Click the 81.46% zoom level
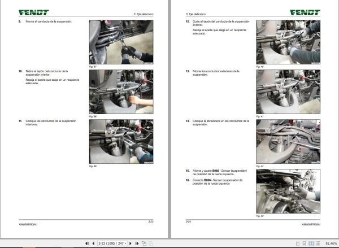 331,243
